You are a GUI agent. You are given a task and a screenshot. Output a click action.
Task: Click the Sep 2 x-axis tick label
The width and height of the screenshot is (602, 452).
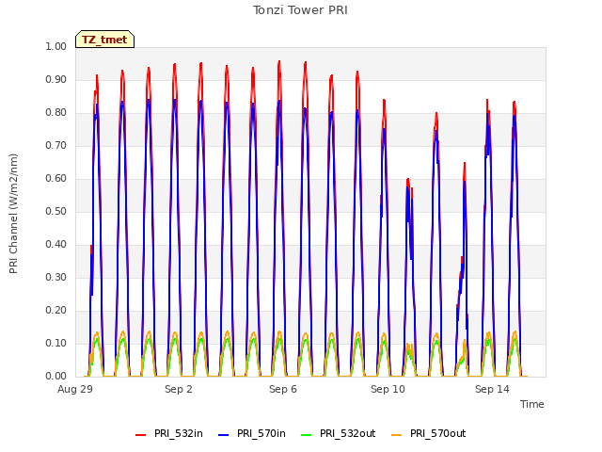click(x=179, y=389)
